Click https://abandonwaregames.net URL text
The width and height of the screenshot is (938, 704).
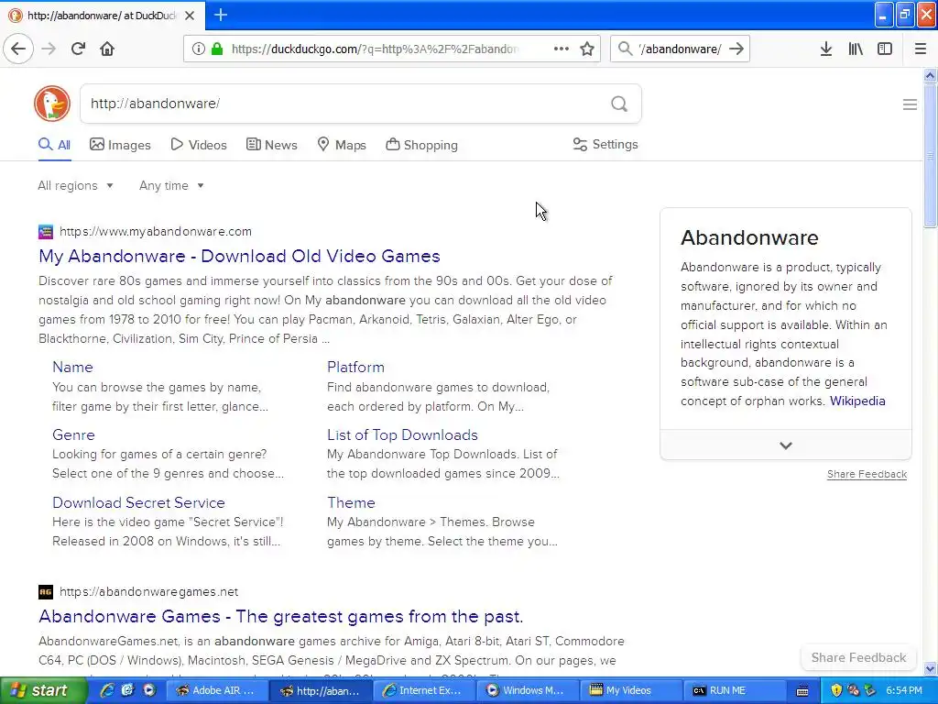[149, 592]
